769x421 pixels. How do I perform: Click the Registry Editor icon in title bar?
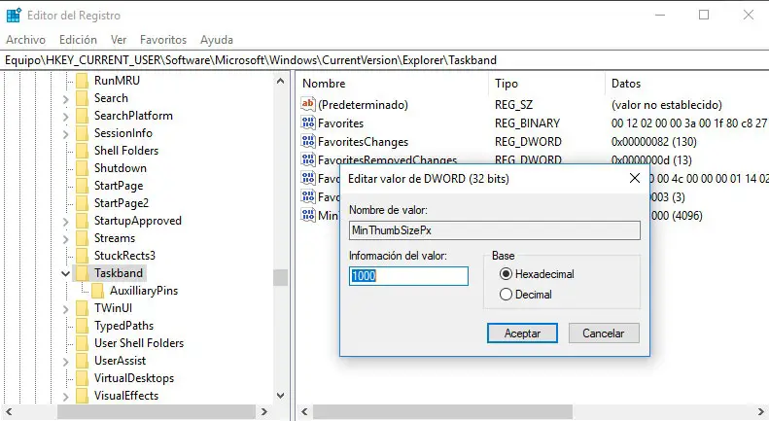tap(13, 15)
